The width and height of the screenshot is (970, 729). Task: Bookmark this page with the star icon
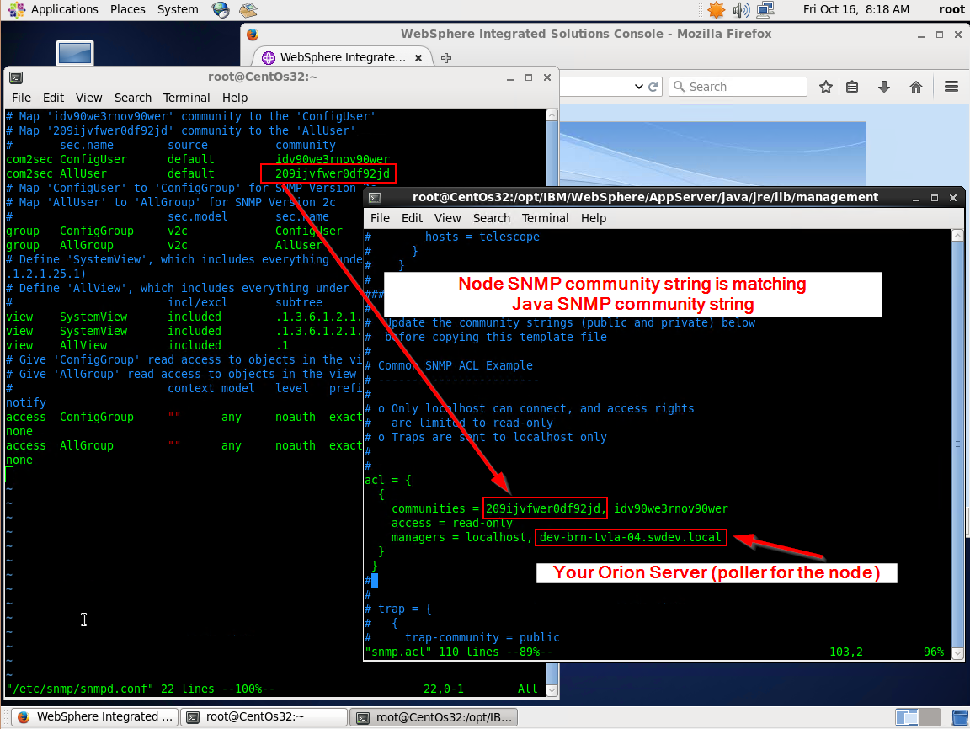[826, 87]
